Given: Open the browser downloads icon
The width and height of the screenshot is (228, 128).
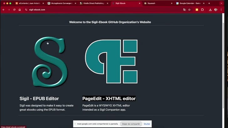Looking at the screenshot, I should click(x=210, y=10).
